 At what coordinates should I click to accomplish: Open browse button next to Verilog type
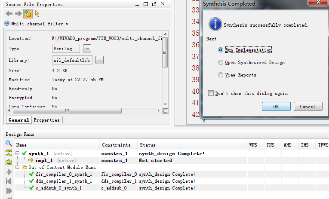87,48
